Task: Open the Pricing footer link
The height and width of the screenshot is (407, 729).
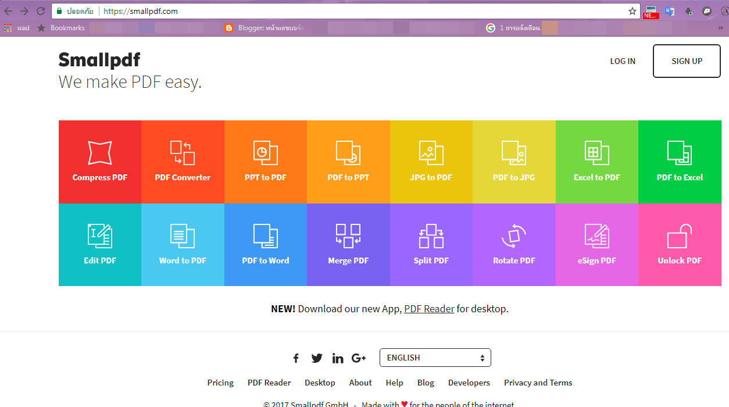Action: point(220,383)
